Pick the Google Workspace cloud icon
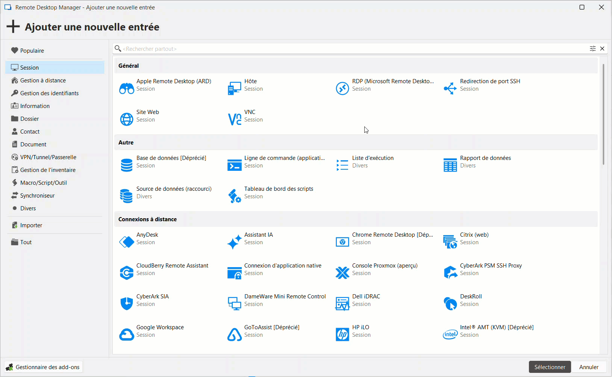Viewport: 612px width, 377px height. [x=127, y=334]
